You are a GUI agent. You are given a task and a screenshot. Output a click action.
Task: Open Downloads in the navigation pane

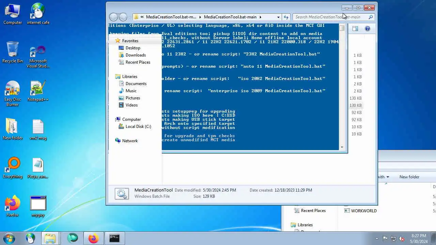tap(136, 55)
